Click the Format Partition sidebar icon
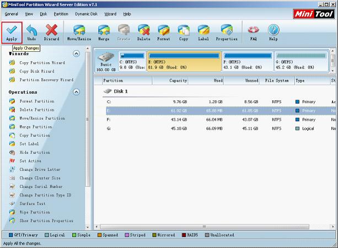The height and width of the screenshot is (248, 338). (12, 101)
